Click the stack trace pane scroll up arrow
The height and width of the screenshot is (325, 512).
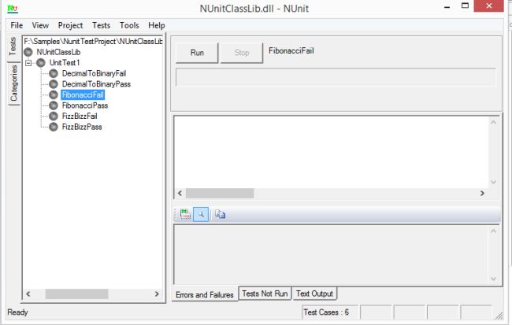493,231
